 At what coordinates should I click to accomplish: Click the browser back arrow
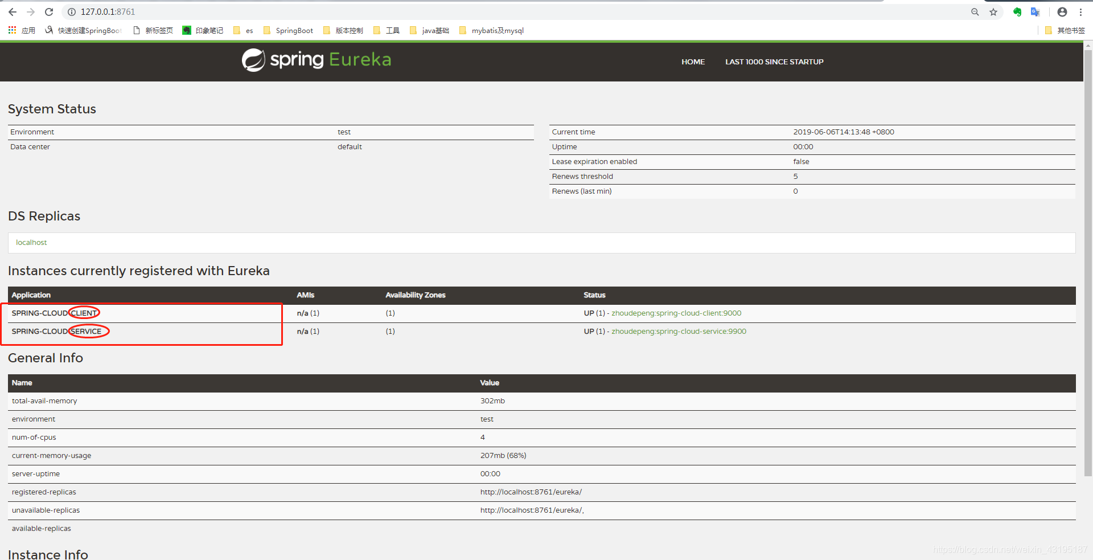tap(13, 12)
